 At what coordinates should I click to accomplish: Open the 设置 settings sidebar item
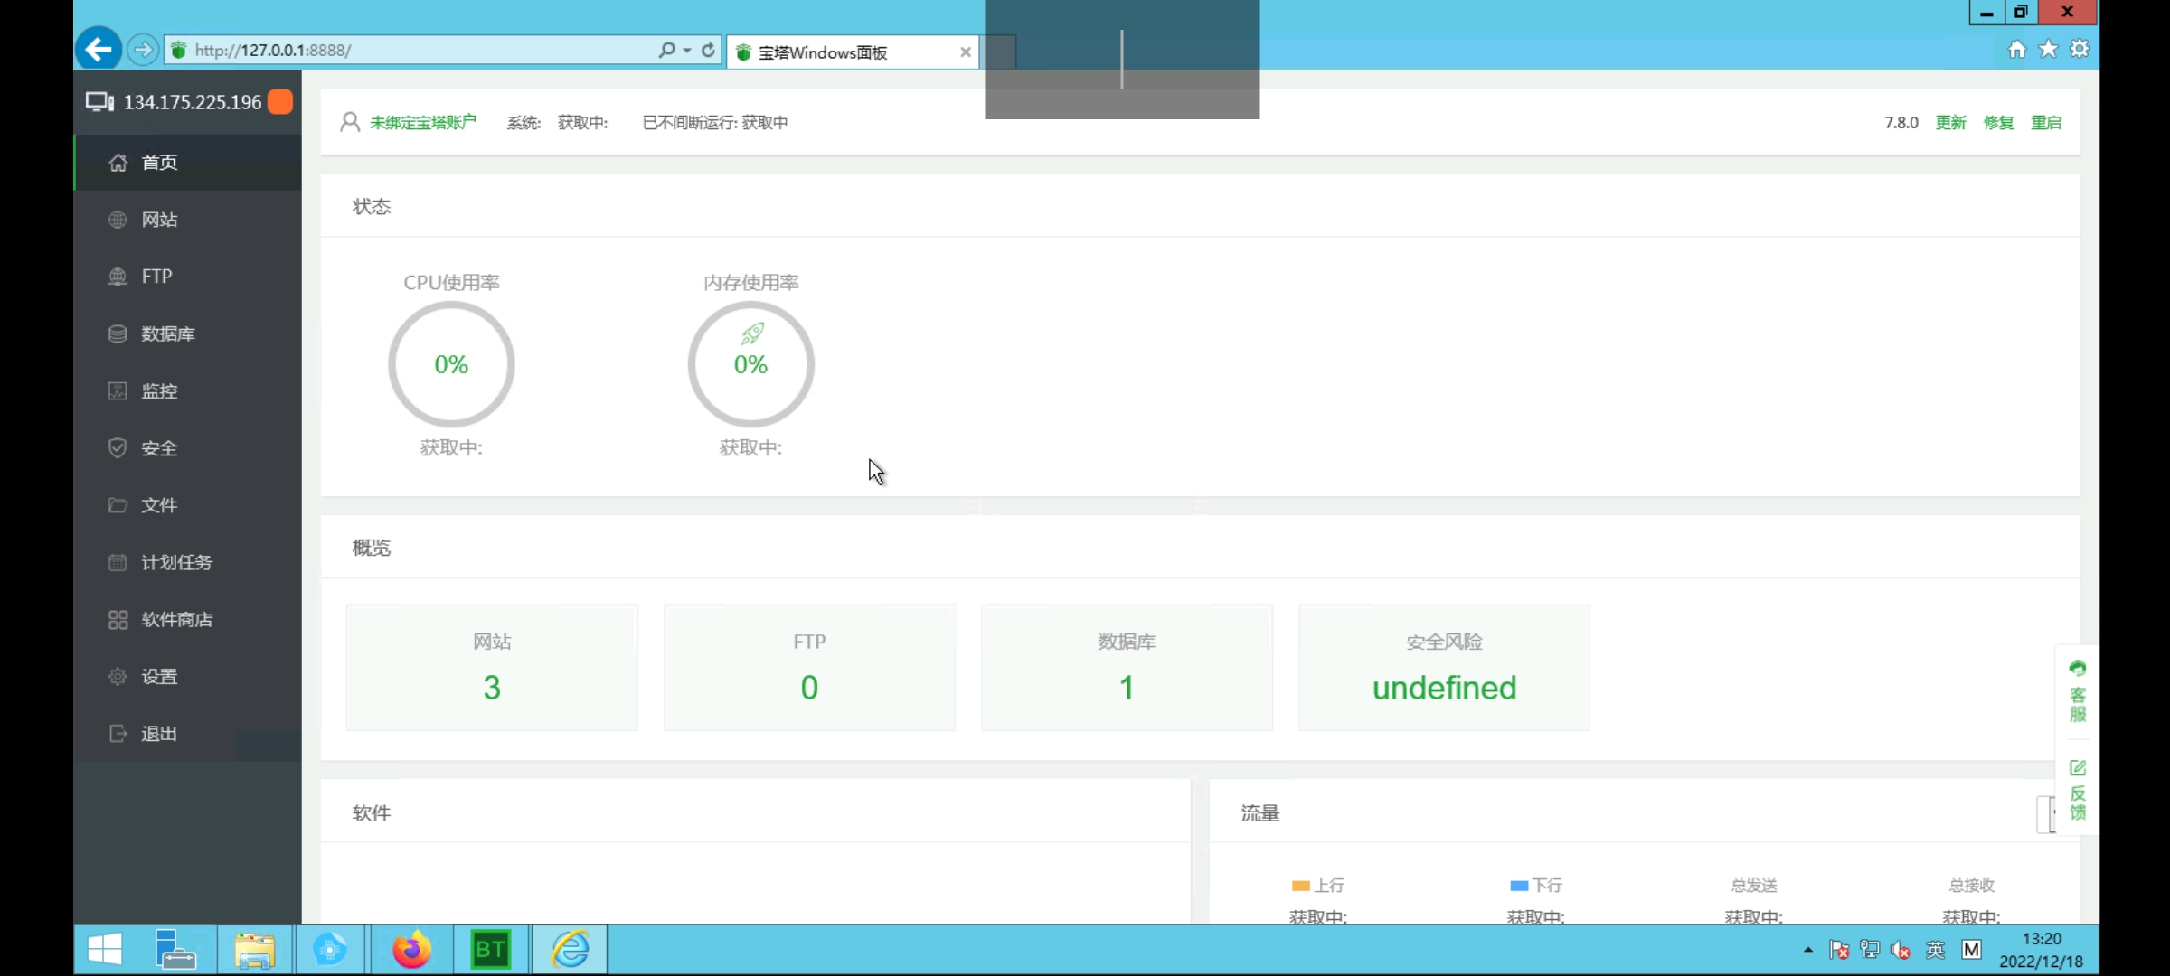(x=188, y=676)
